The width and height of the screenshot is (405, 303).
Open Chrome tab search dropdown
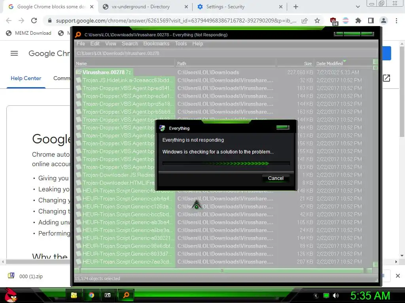coord(358,7)
